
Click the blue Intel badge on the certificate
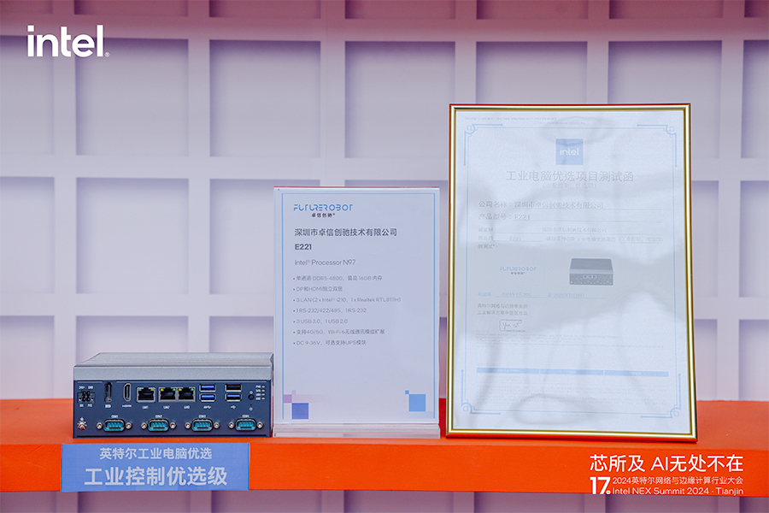pos(569,151)
